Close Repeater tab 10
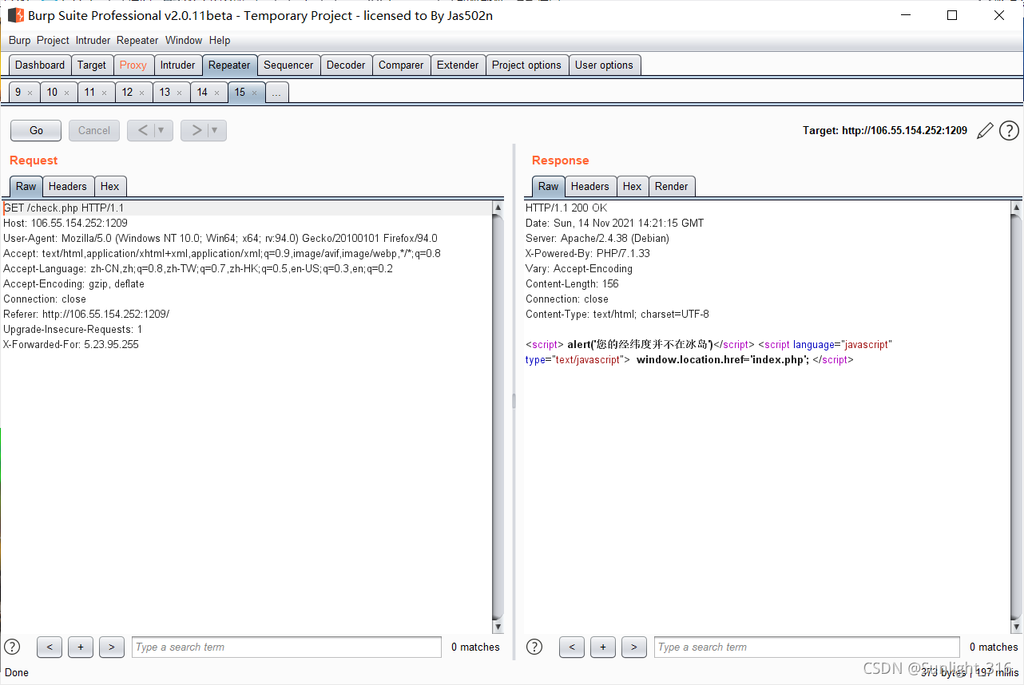Viewport: 1024px width, 685px height. (66, 93)
